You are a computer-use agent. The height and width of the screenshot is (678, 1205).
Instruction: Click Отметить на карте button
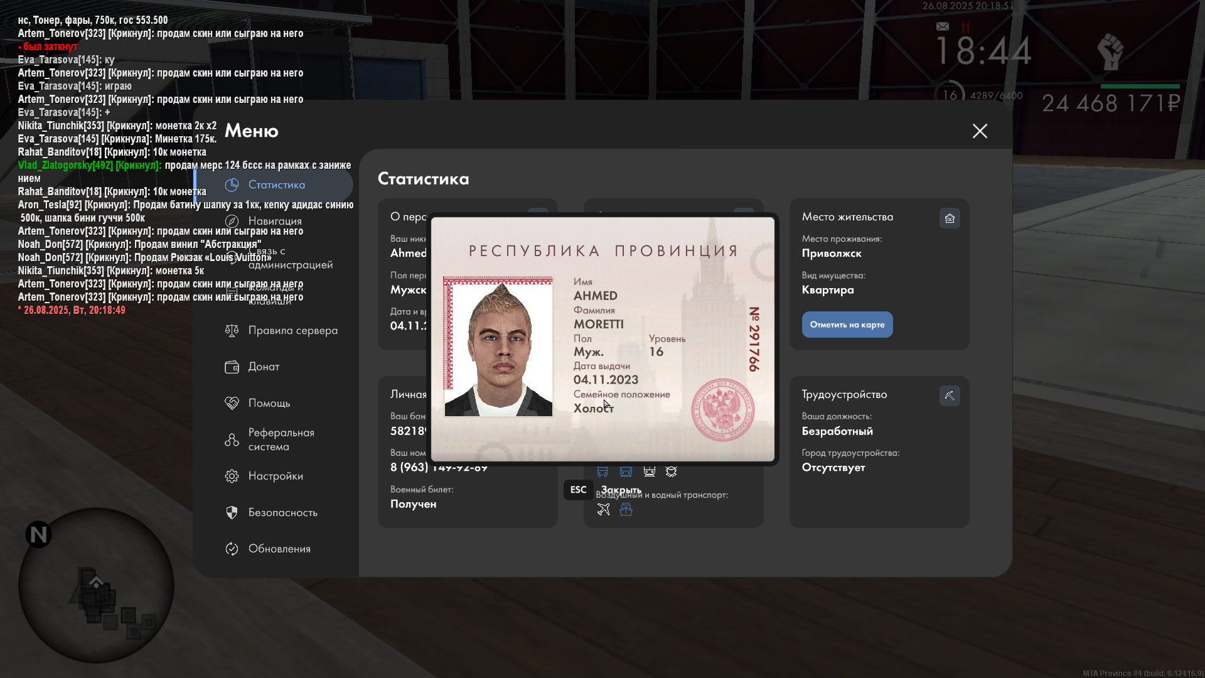click(847, 325)
